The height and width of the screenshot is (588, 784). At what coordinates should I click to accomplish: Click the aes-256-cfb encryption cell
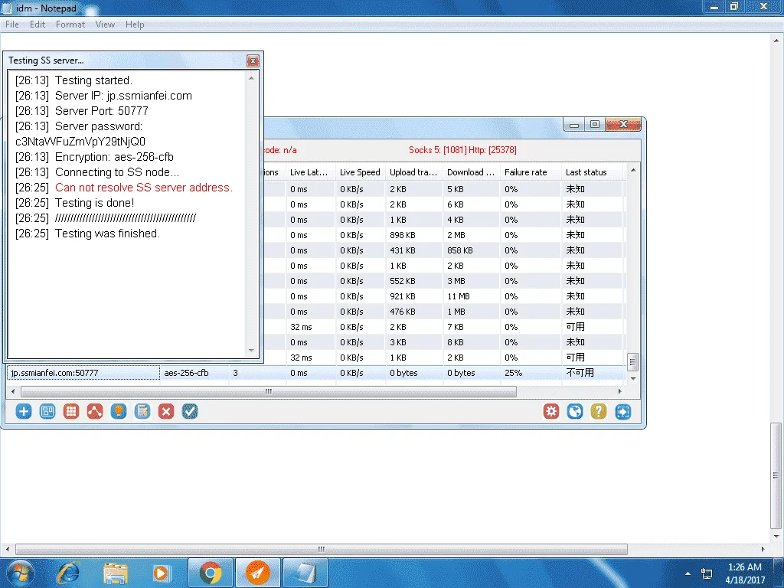tap(187, 373)
